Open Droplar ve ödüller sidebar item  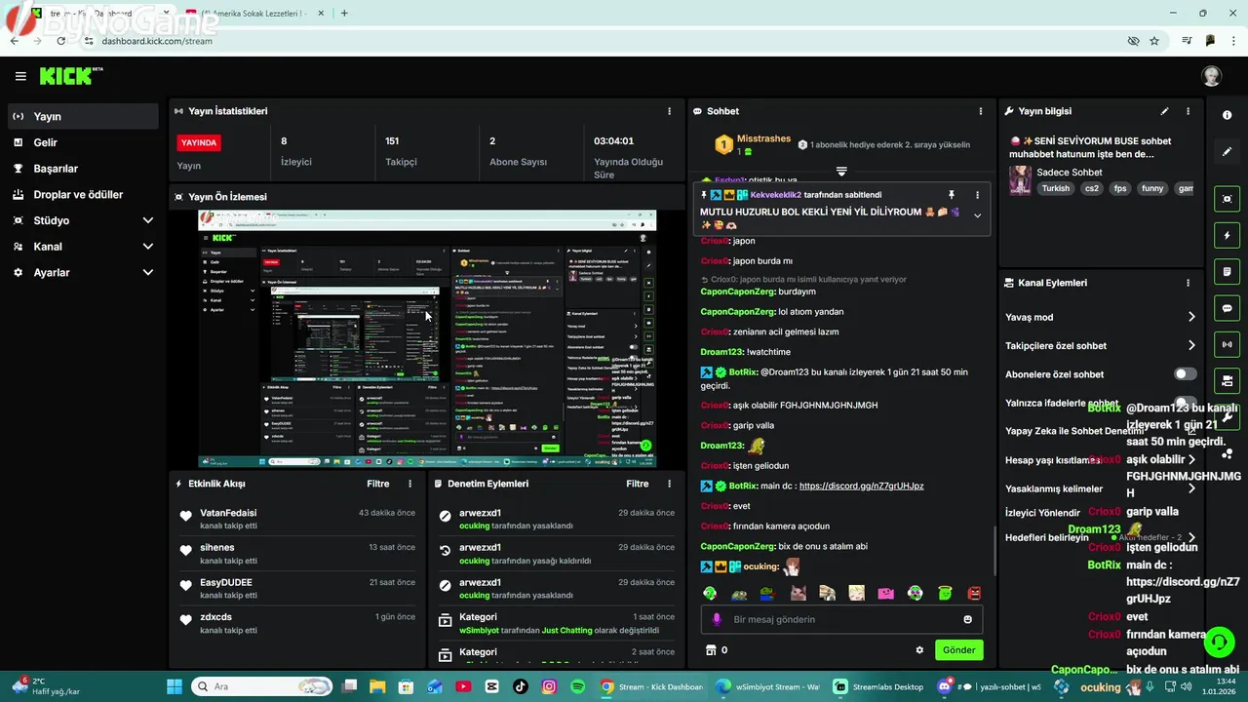click(83, 195)
